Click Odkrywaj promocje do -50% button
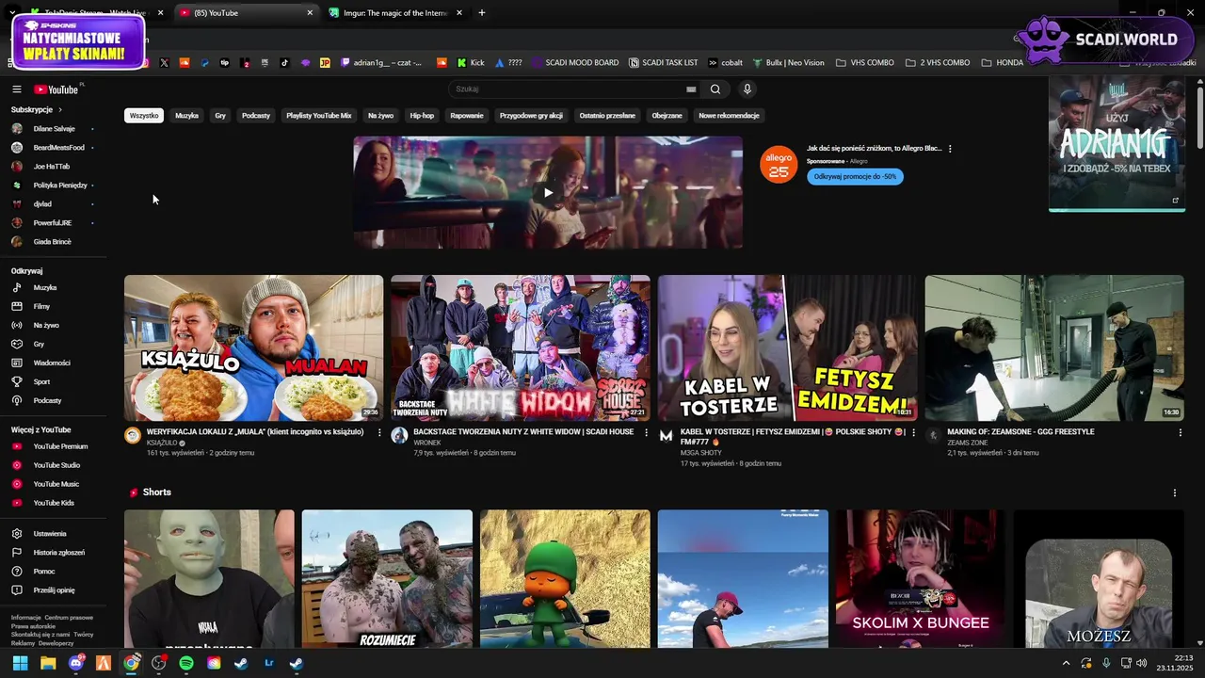 855,176
